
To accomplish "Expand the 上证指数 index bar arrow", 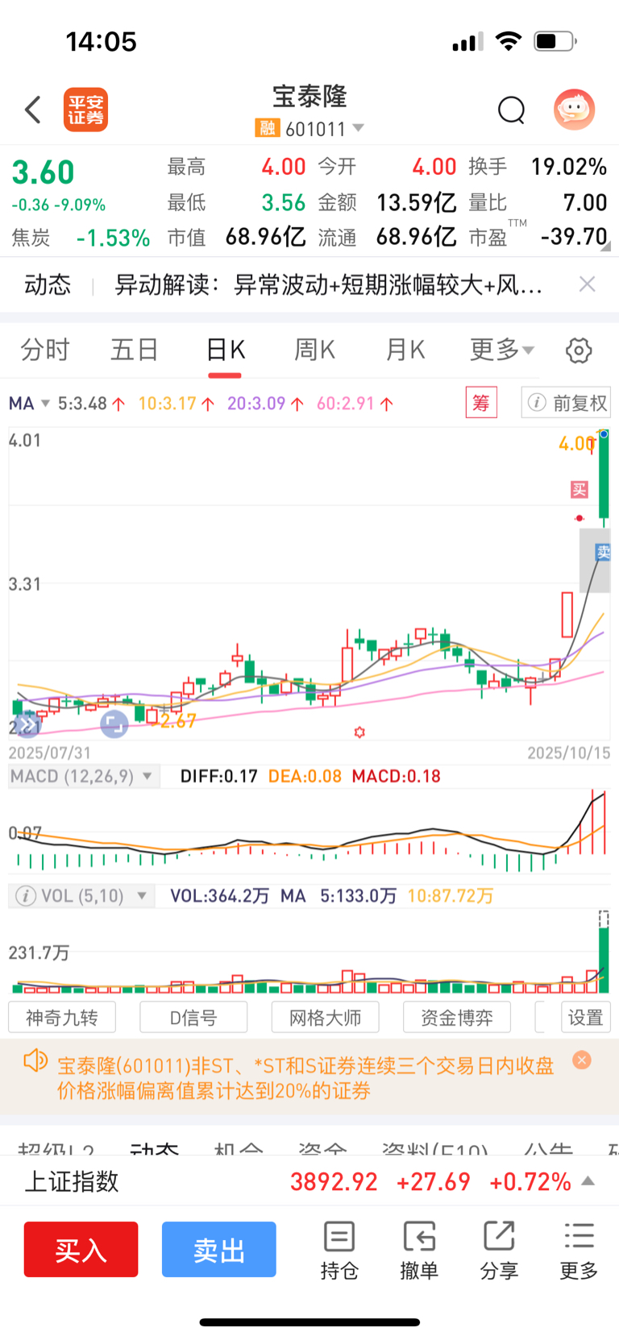I will pos(588,1180).
